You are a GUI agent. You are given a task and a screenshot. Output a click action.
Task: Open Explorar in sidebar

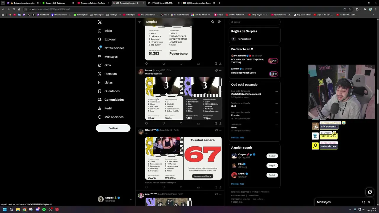coord(107,39)
